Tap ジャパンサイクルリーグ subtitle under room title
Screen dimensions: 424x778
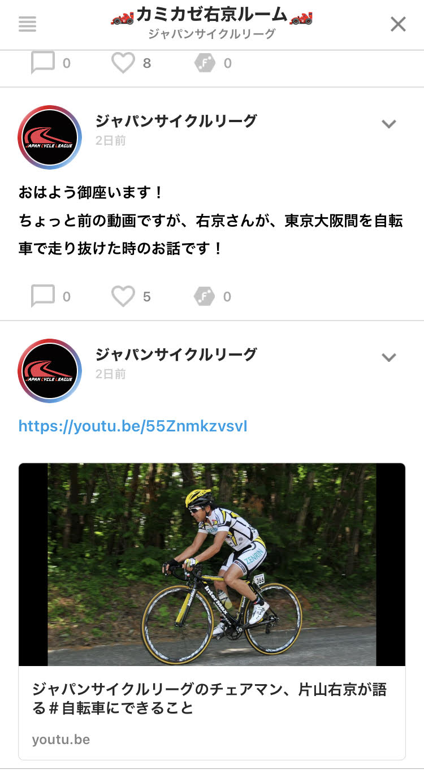[212, 34]
